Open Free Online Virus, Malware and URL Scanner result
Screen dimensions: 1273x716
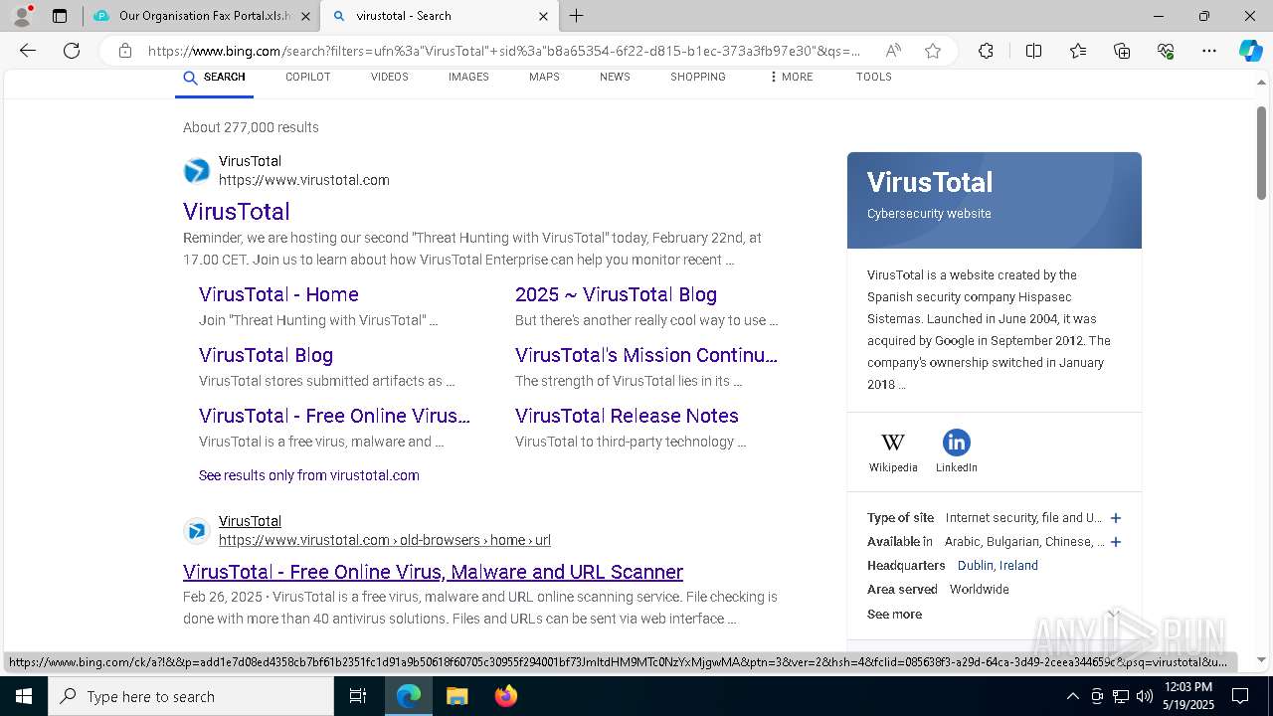pyautogui.click(x=433, y=572)
